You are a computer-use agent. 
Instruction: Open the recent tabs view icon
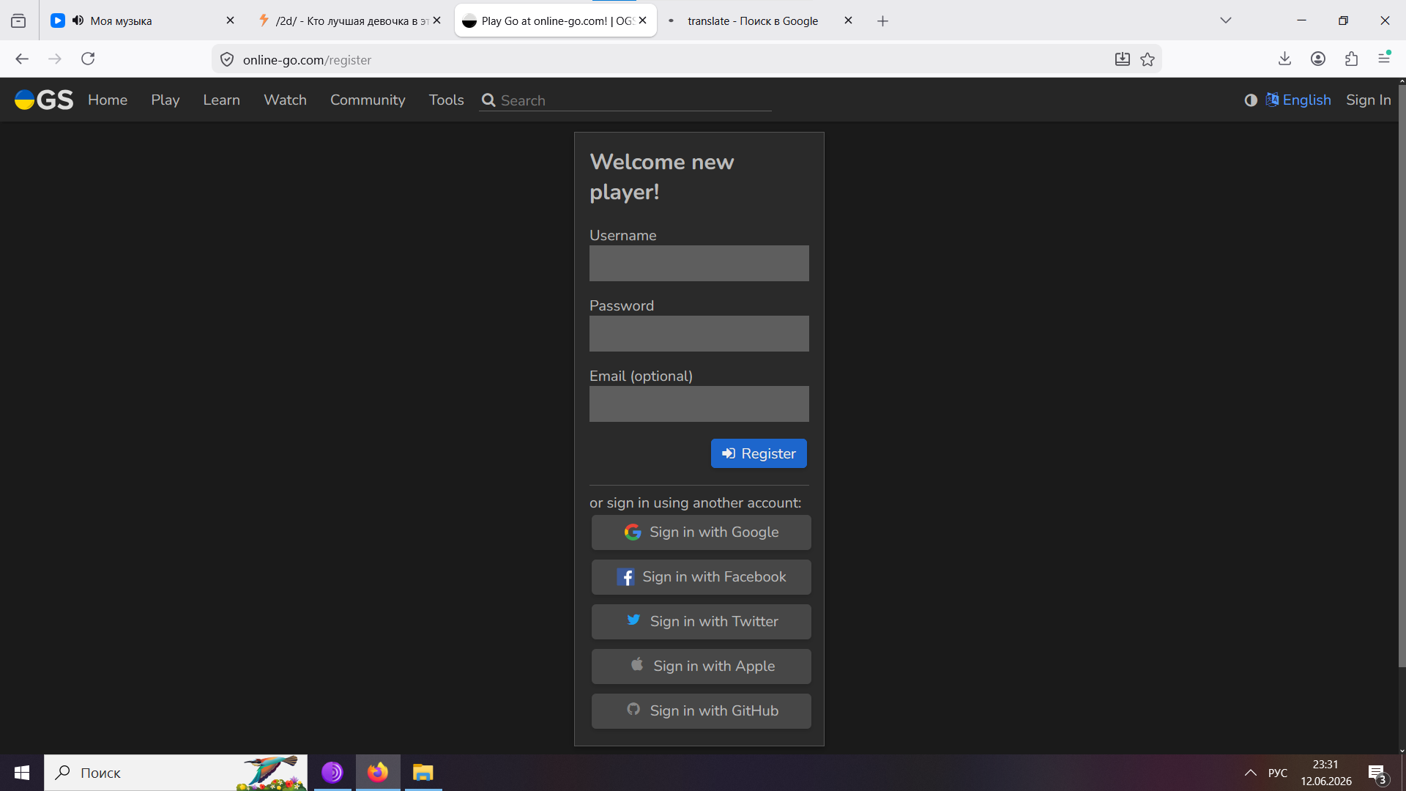[x=18, y=21]
